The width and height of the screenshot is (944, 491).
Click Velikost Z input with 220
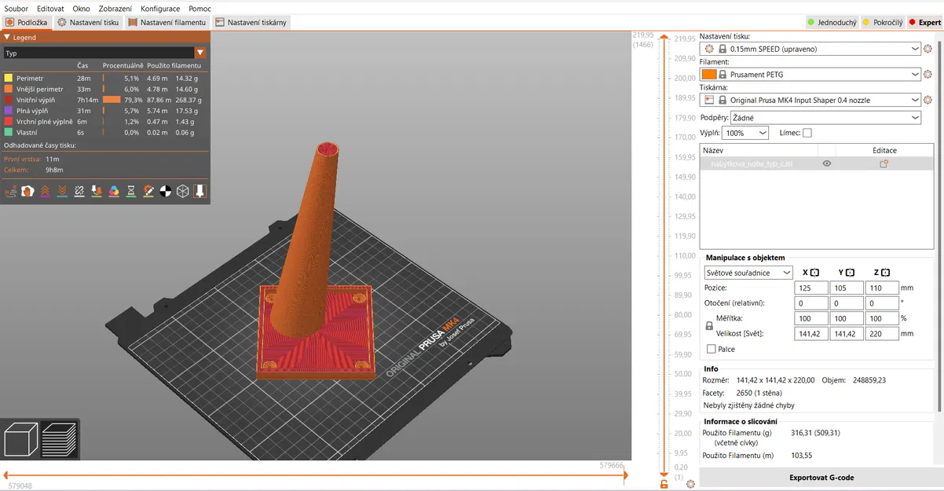[x=883, y=333]
